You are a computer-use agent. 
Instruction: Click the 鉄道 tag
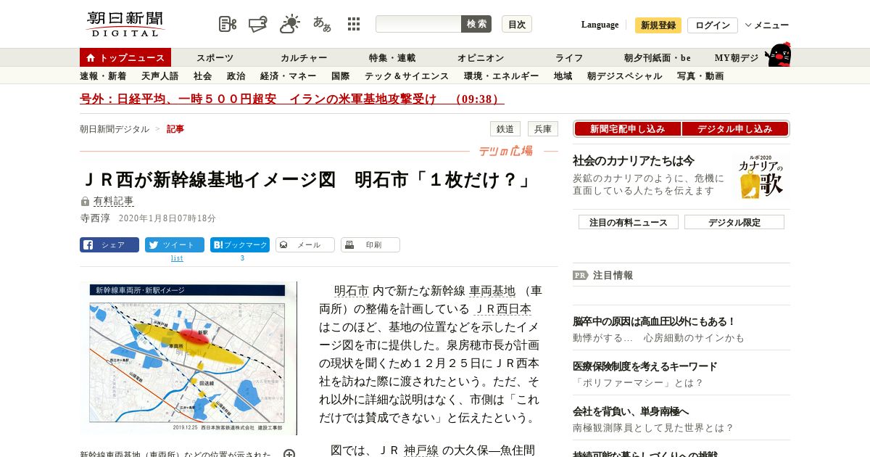coord(505,129)
